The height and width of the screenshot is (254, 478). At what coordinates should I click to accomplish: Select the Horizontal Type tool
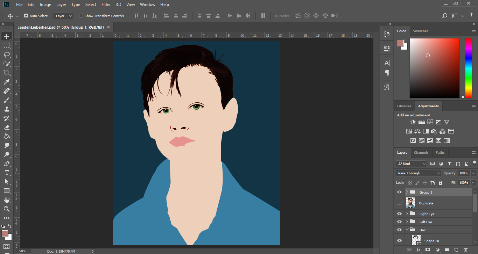(6, 173)
